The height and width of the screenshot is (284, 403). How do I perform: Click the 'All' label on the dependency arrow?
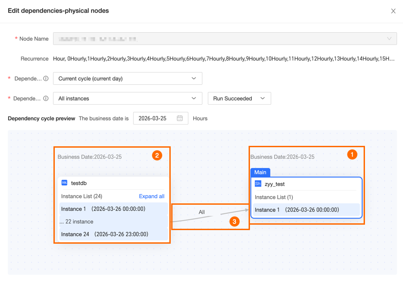pyautogui.click(x=201, y=212)
